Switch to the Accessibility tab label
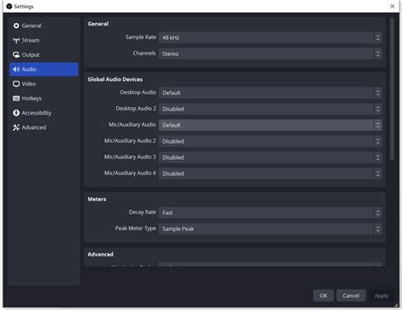402x310 pixels. 36,113
